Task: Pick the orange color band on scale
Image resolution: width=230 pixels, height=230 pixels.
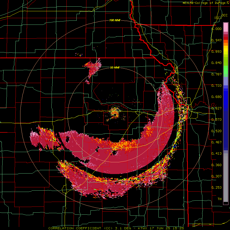Action: coord(226,44)
